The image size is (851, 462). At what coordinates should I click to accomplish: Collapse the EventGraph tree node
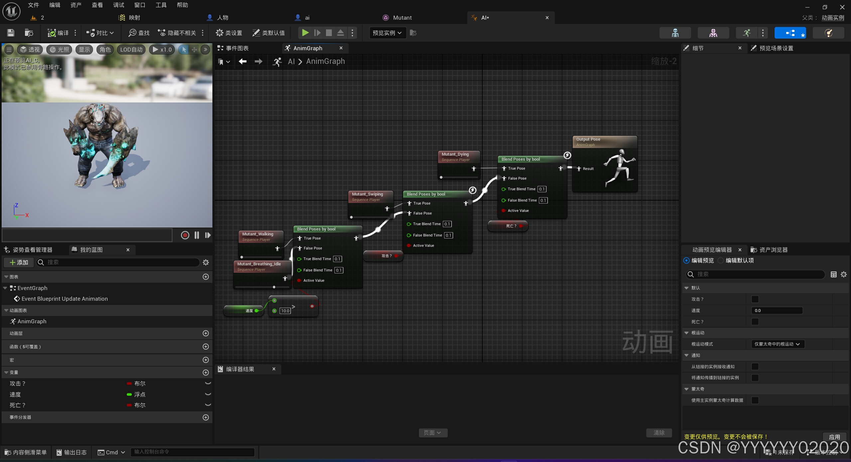click(5, 288)
